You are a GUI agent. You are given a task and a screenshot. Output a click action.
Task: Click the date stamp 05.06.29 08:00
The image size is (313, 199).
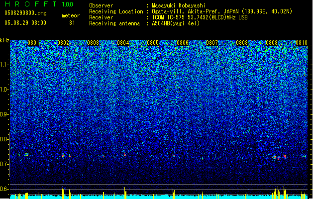click(25, 23)
